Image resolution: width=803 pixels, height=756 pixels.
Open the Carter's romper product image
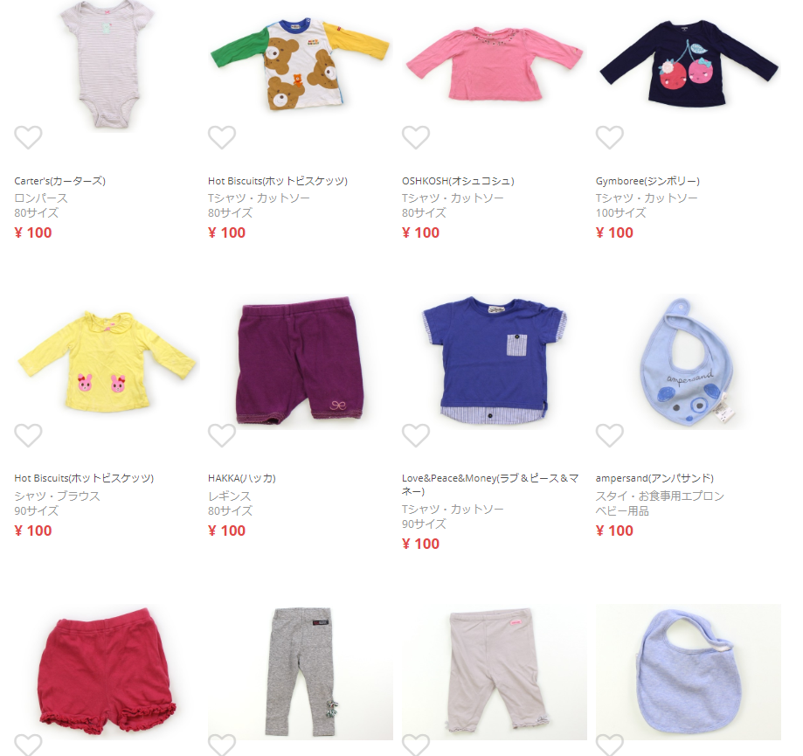pyautogui.click(x=107, y=65)
